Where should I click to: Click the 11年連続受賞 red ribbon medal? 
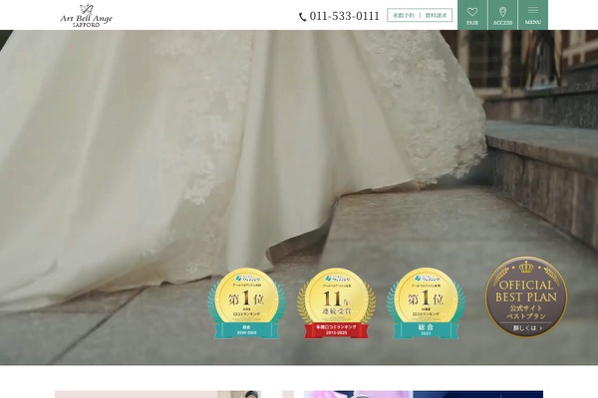pyautogui.click(x=337, y=303)
